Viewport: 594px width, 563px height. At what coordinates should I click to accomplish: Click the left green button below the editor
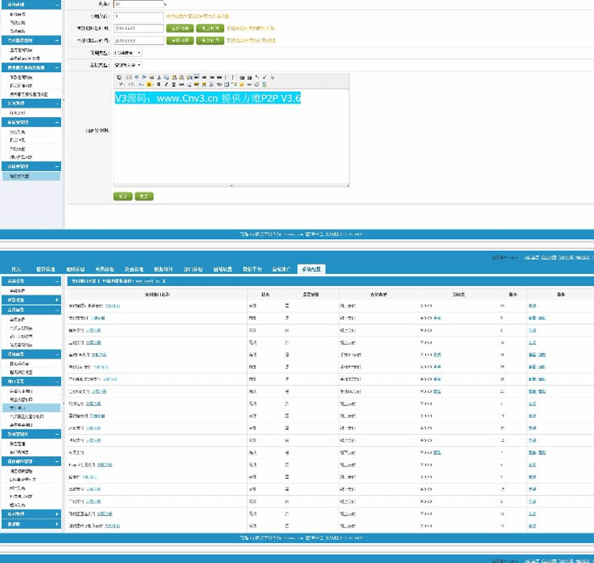point(123,196)
